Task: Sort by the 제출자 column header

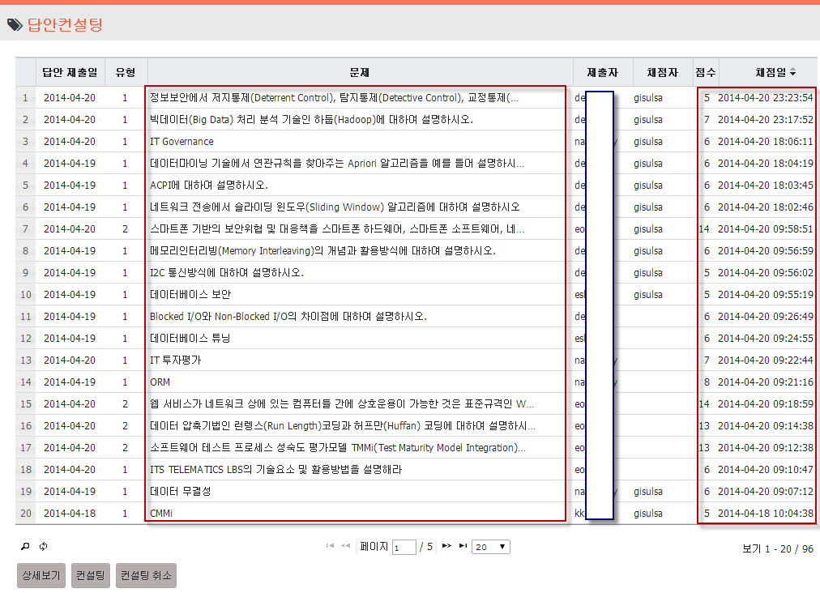Action: [602, 72]
